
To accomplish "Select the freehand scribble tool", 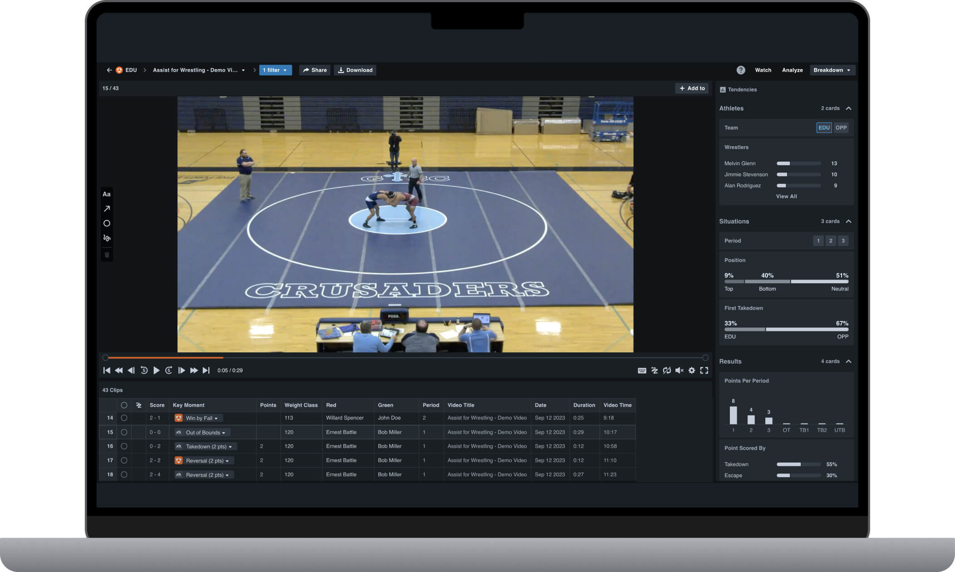I will pos(107,238).
